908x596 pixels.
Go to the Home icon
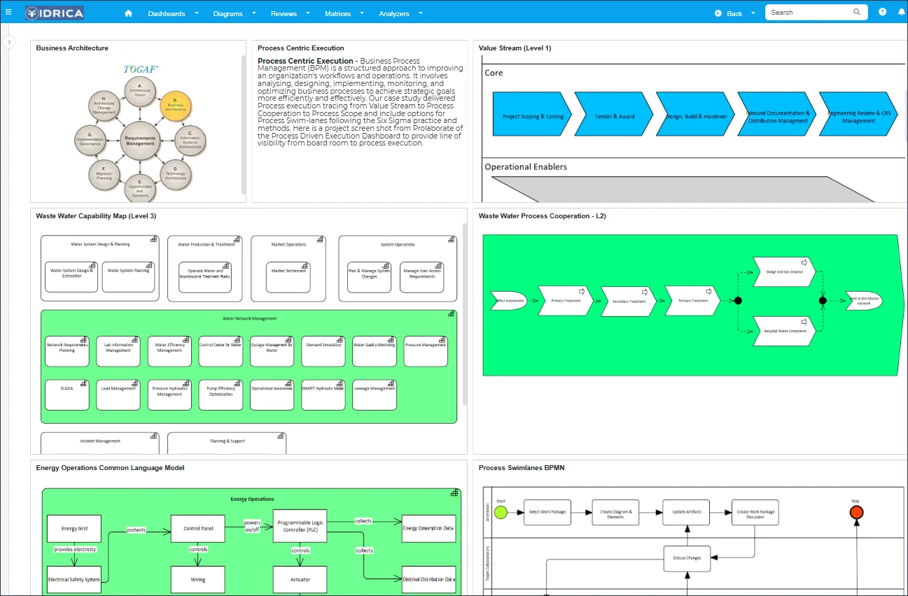click(x=128, y=13)
